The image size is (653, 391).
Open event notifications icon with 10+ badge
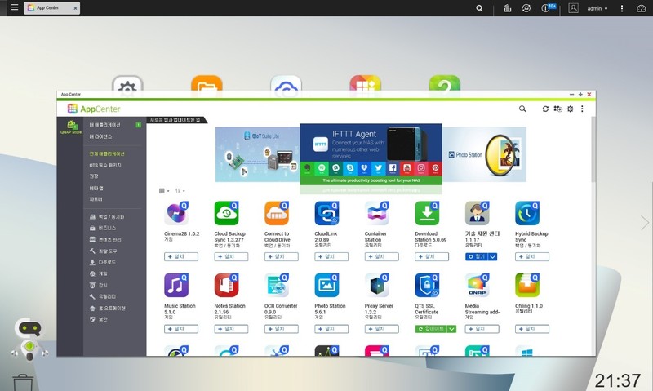[547, 7]
